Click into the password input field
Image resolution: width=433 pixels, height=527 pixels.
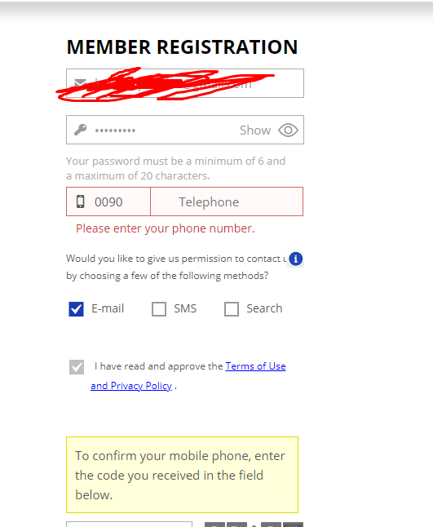click(x=185, y=130)
